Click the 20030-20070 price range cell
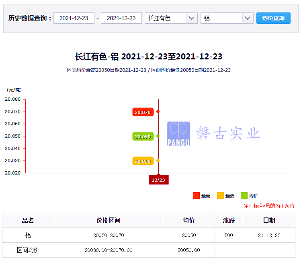The width and height of the screenshot is (299, 262). click(x=109, y=236)
